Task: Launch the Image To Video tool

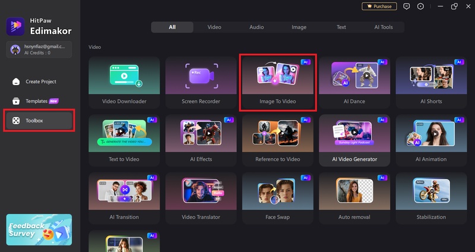Action: pyautogui.click(x=277, y=83)
